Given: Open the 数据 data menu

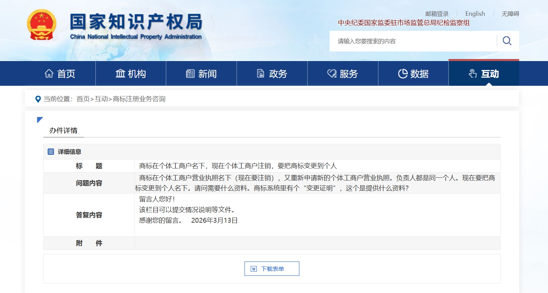Looking at the screenshot, I should coord(413,74).
